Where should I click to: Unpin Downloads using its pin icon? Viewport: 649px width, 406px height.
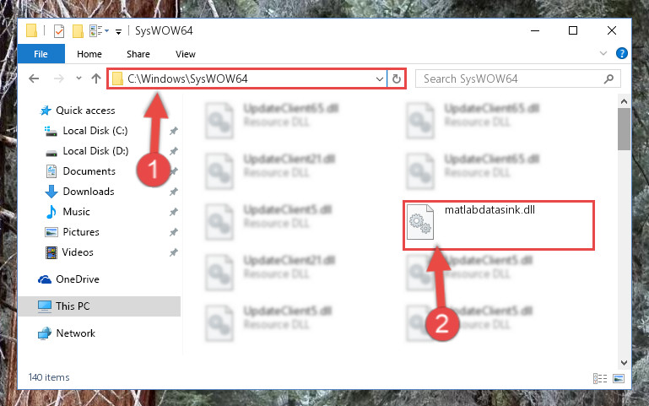click(x=173, y=192)
